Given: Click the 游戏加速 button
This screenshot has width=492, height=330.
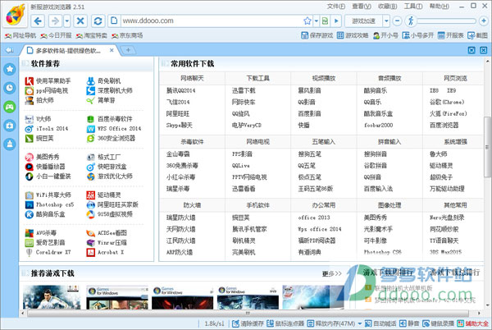Looking at the screenshot, I should point(363,21).
